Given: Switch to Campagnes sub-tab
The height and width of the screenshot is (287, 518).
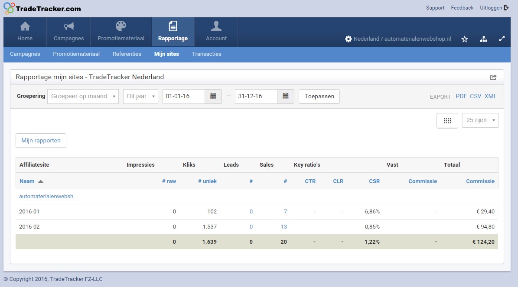Looking at the screenshot, I should point(25,54).
